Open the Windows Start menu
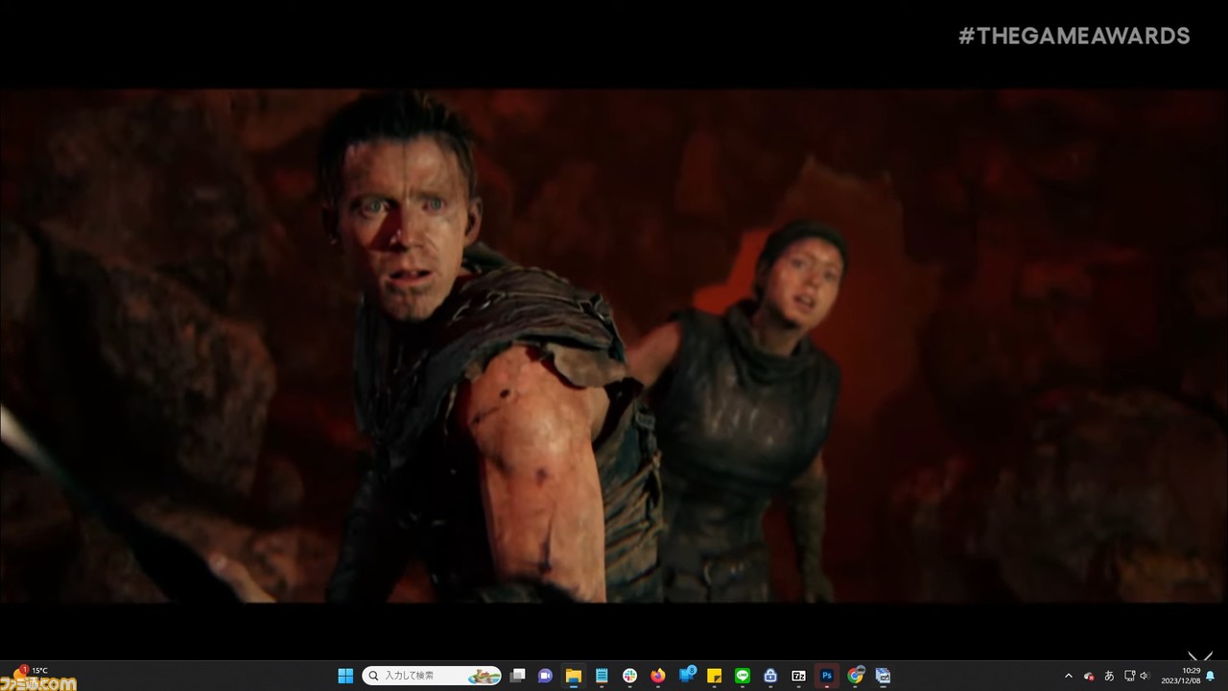1228x691 pixels. (345, 676)
